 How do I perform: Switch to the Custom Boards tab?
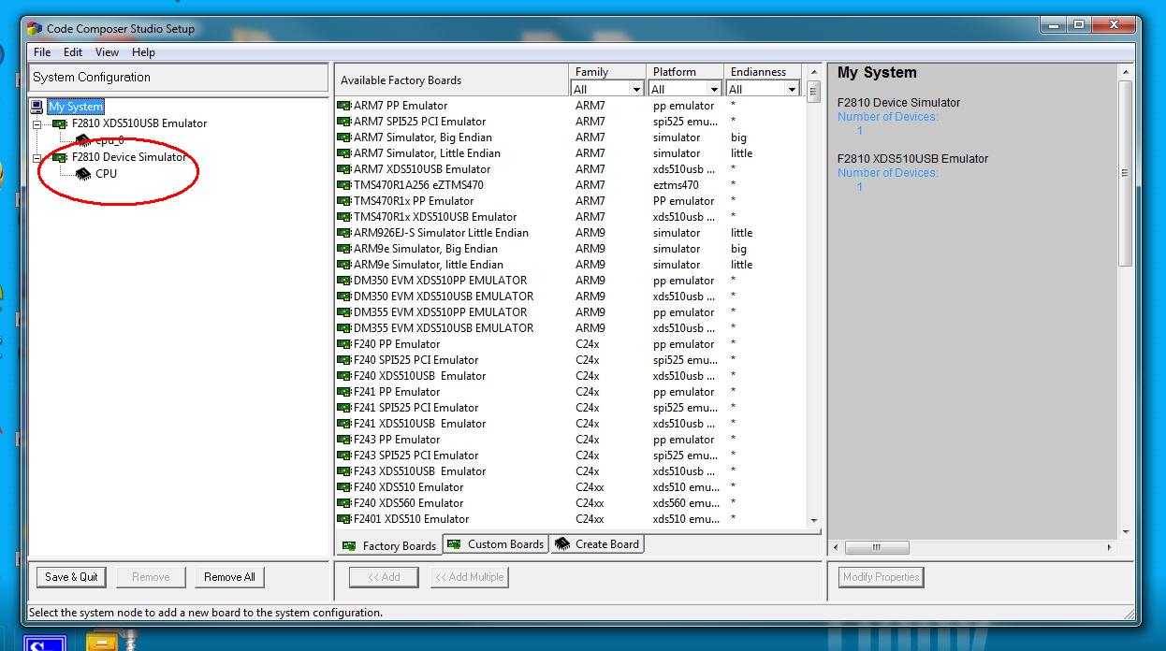(x=495, y=543)
